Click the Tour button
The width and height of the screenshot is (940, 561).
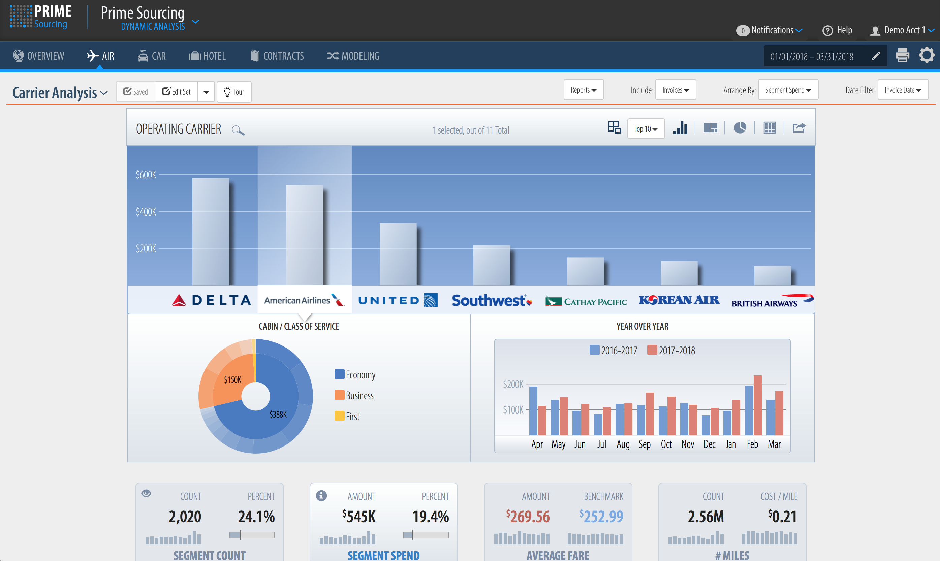click(x=234, y=92)
